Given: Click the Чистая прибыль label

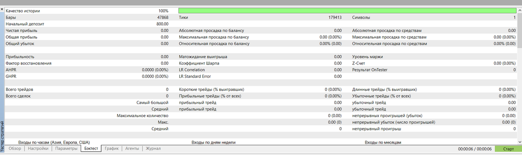Looking at the screenshot, I should [21, 30].
